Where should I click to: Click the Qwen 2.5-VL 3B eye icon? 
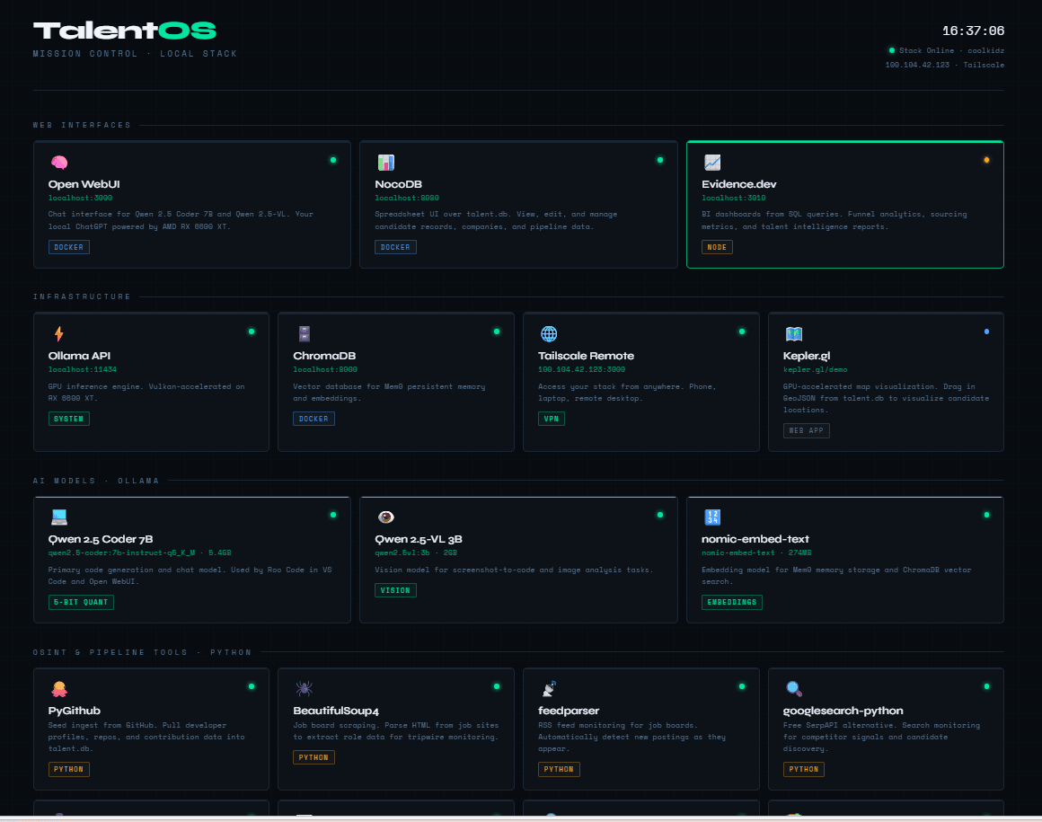pyautogui.click(x=386, y=517)
